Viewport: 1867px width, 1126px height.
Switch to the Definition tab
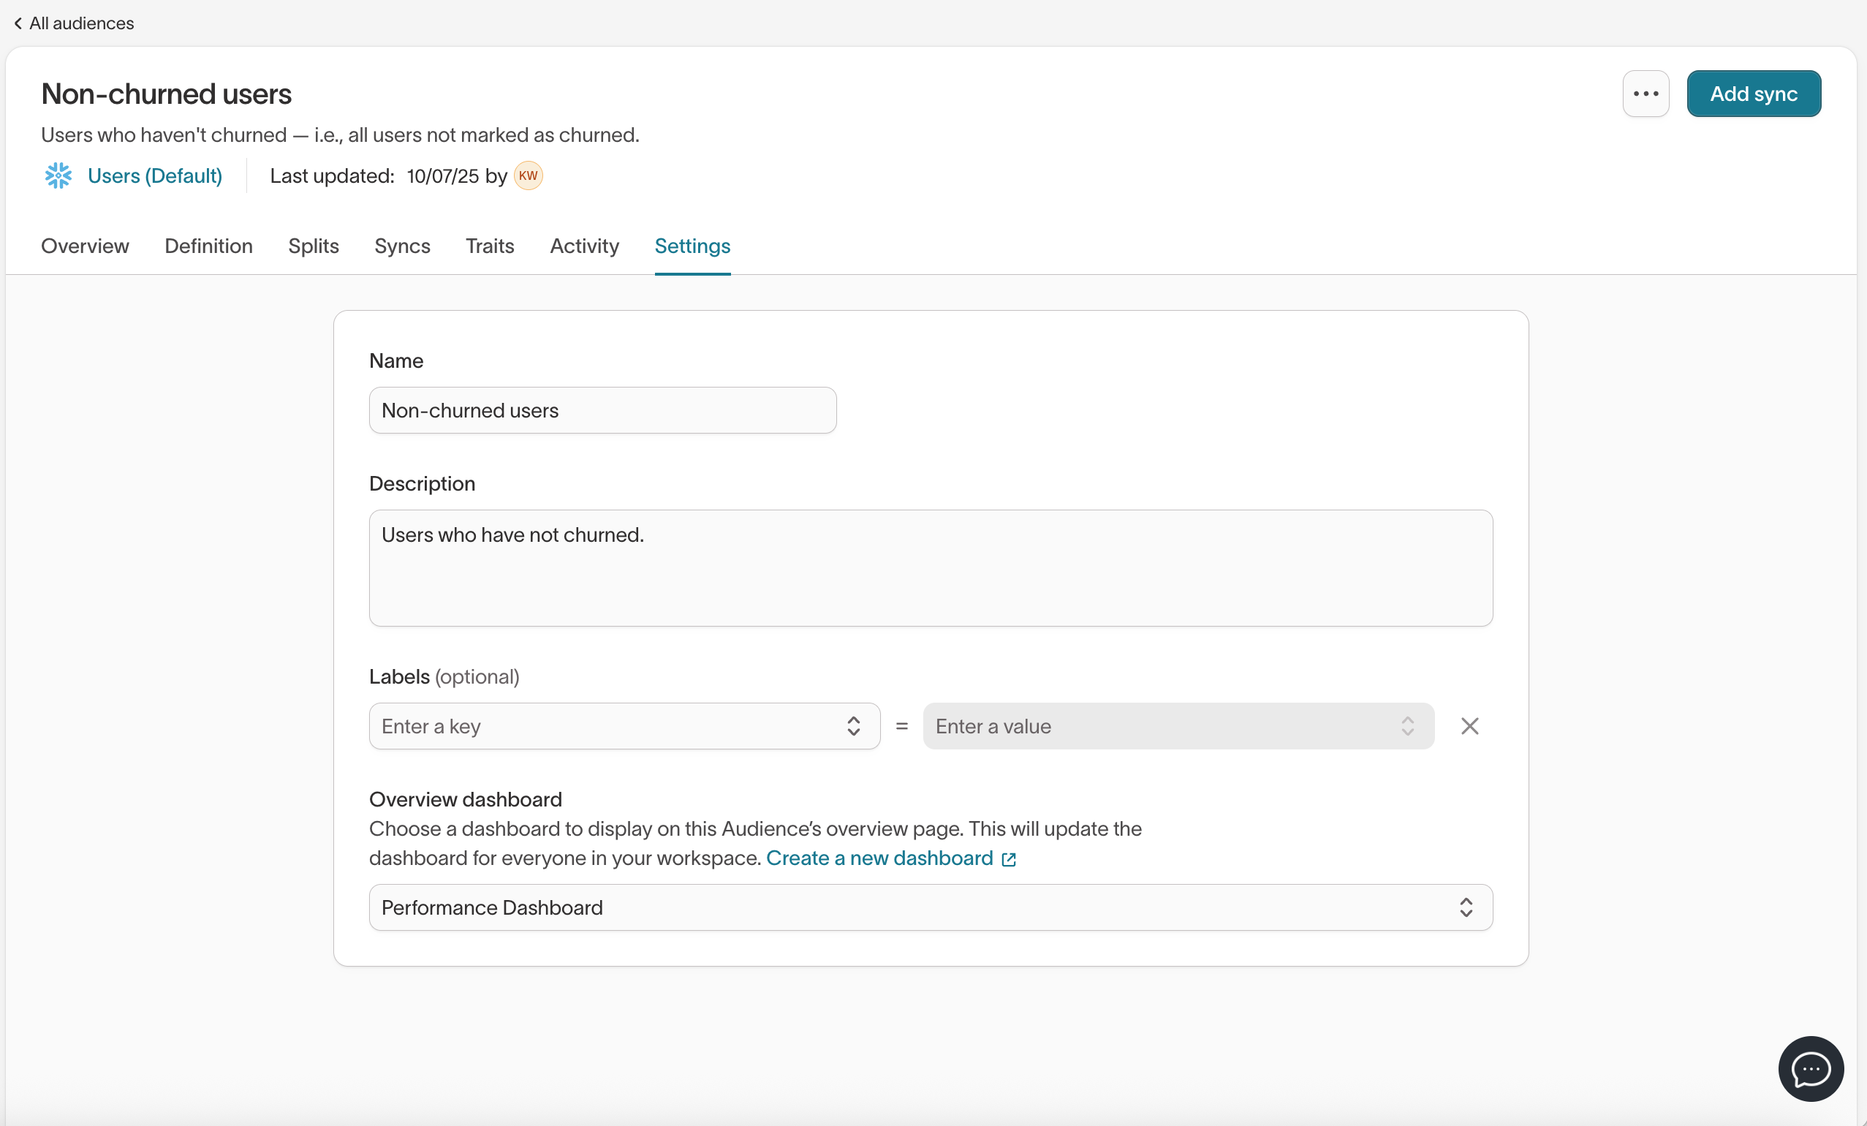[208, 246]
